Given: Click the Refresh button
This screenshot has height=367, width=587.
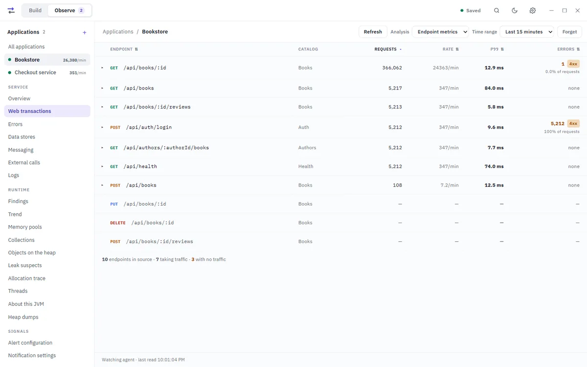Looking at the screenshot, I should click(373, 32).
